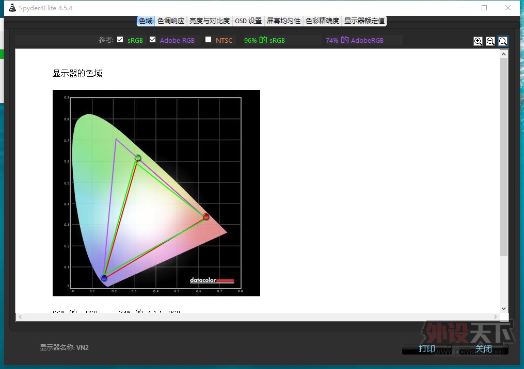The height and width of the screenshot is (369, 524).
Task: Click the 96% 的 sRGB result text
Action: pos(264,40)
